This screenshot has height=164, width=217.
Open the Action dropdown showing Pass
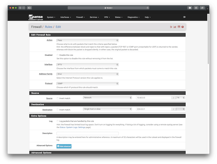coord(87,40)
